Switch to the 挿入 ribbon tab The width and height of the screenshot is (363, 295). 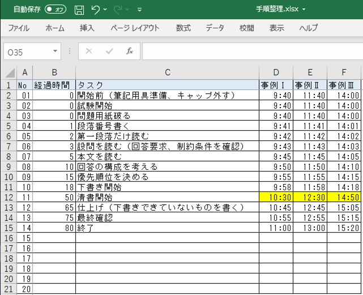(x=87, y=28)
